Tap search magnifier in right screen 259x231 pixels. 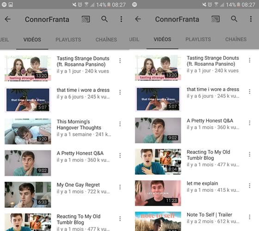(x=234, y=19)
